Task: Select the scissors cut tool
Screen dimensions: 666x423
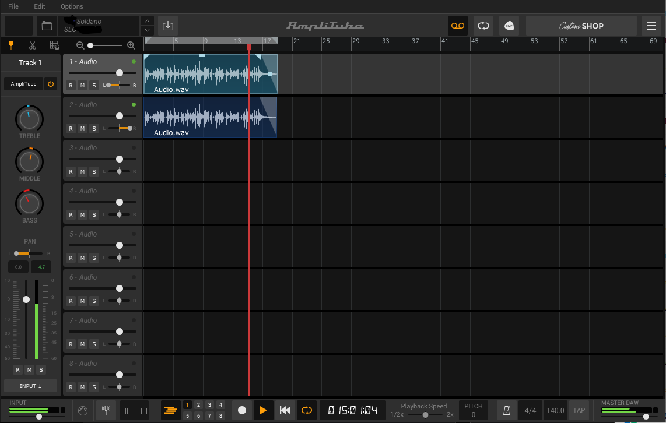Action: point(33,45)
